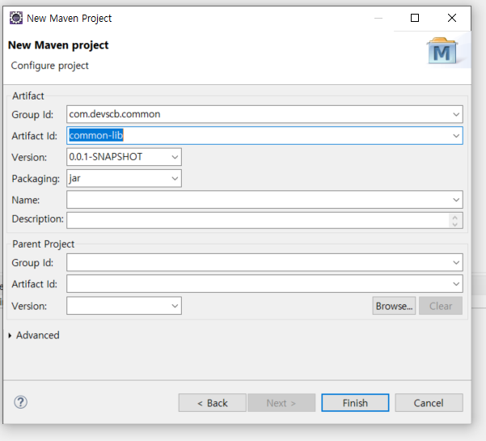Screen dimensions: 486x441
Task: Click the Maven M wizard banner icon
Action: click(x=442, y=51)
